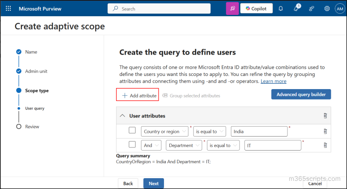Click the Microsoft Purview title
This screenshot has height=189, width=347.
[40, 9]
